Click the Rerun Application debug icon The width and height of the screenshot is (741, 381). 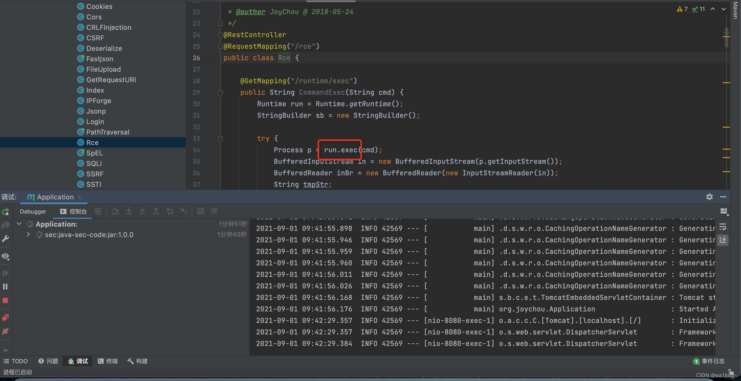coord(5,212)
